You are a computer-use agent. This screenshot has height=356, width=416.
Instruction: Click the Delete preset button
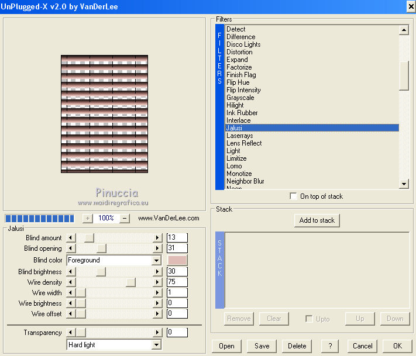click(297, 346)
